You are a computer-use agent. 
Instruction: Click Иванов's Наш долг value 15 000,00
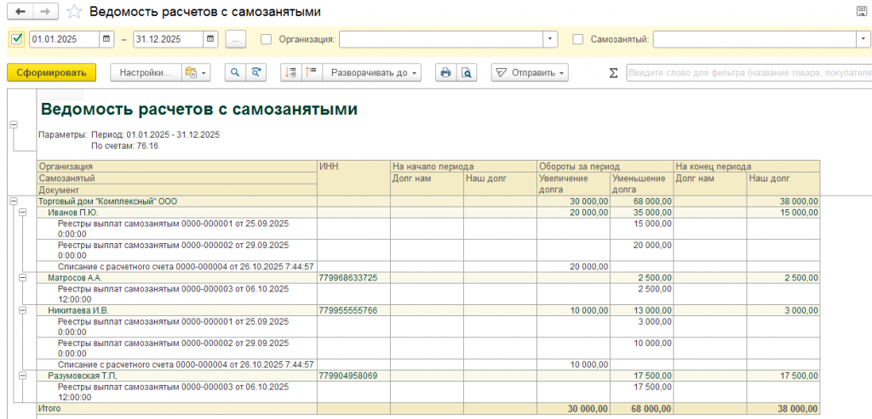pyautogui.click(x=783, y=212)
